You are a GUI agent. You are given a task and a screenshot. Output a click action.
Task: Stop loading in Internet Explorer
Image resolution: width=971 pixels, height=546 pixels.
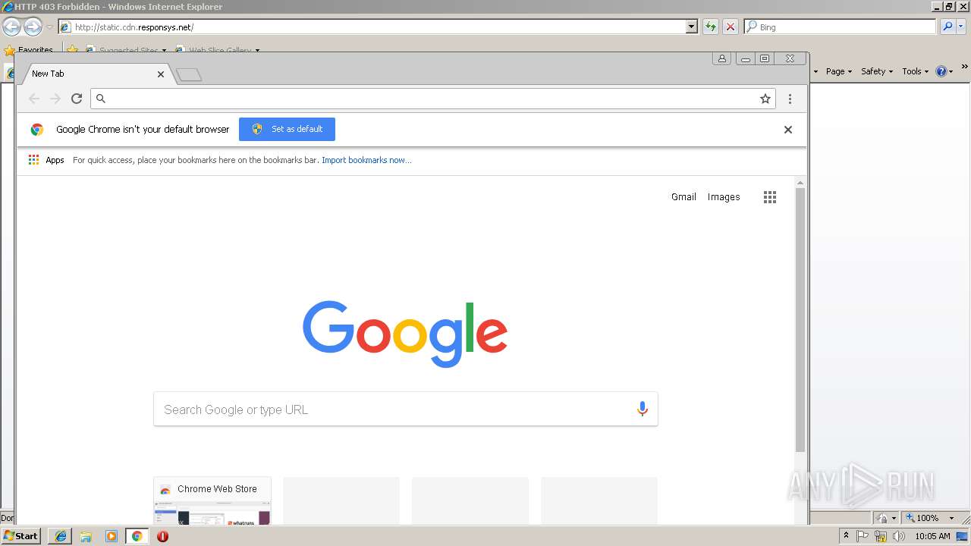tap(731, 27)
